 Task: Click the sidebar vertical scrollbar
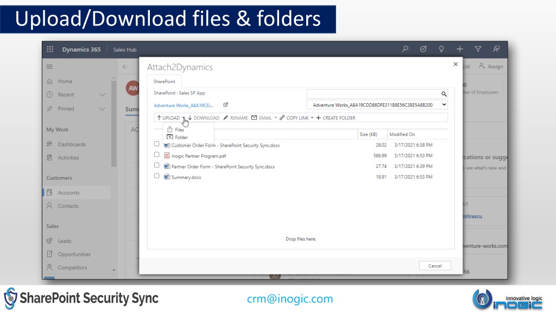(113, 123)
